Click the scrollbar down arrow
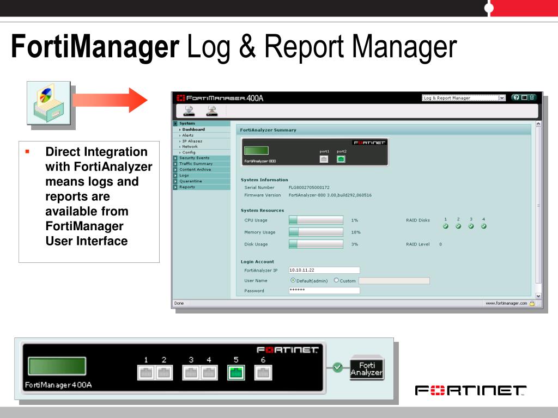 click(538, 296)
